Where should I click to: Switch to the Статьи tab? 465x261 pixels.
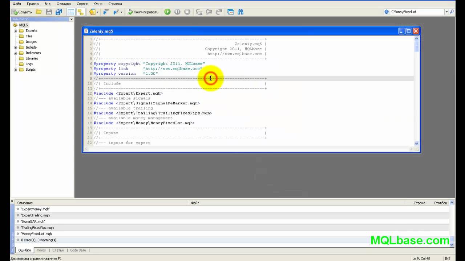pyautogui.click(x=58, y=250)
